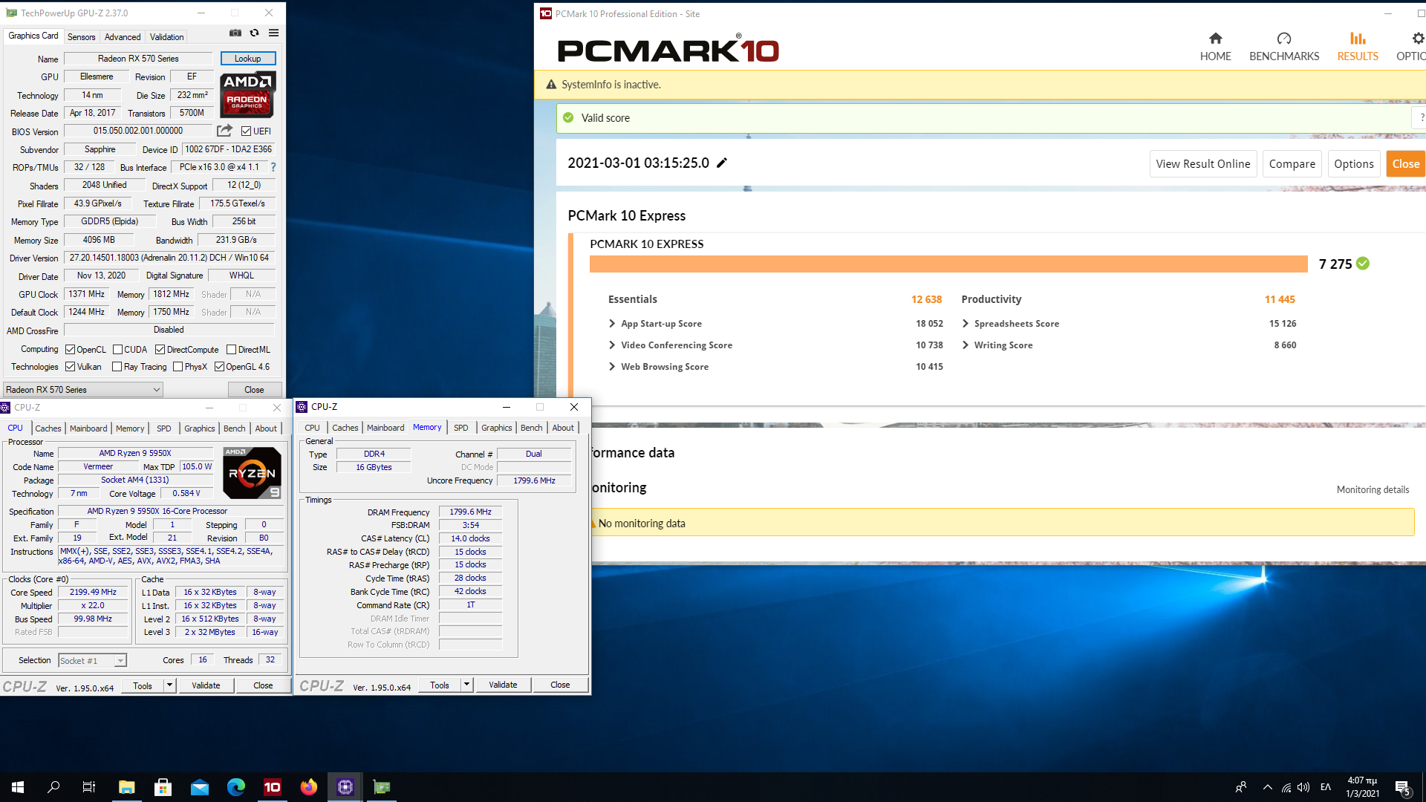
Task: Open the notification center icon
Action: tap(1403, 787)
